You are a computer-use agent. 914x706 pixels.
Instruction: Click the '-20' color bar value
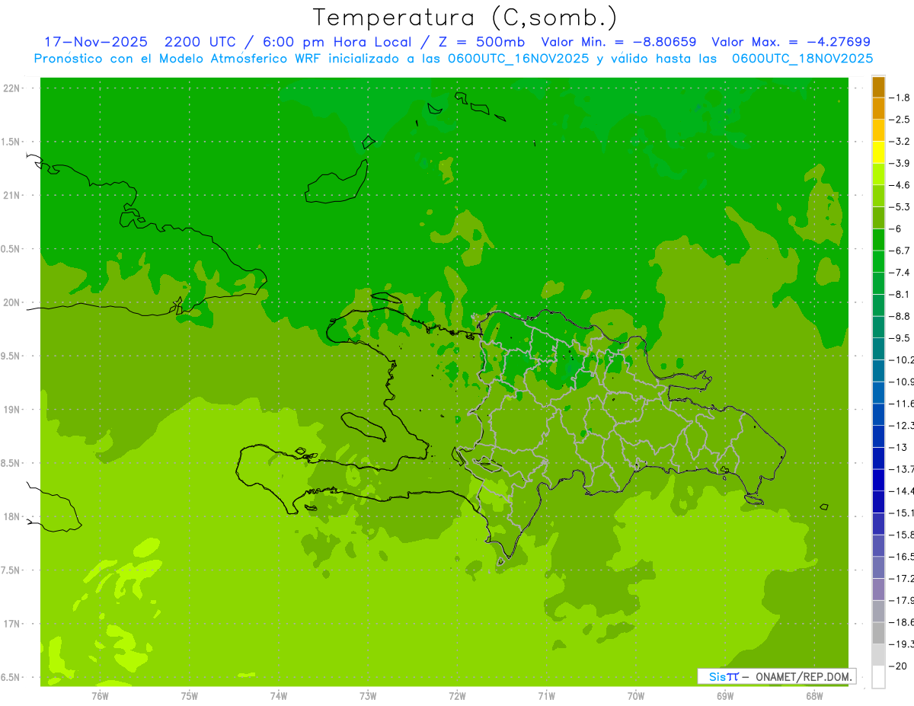[x=898, y=666]
